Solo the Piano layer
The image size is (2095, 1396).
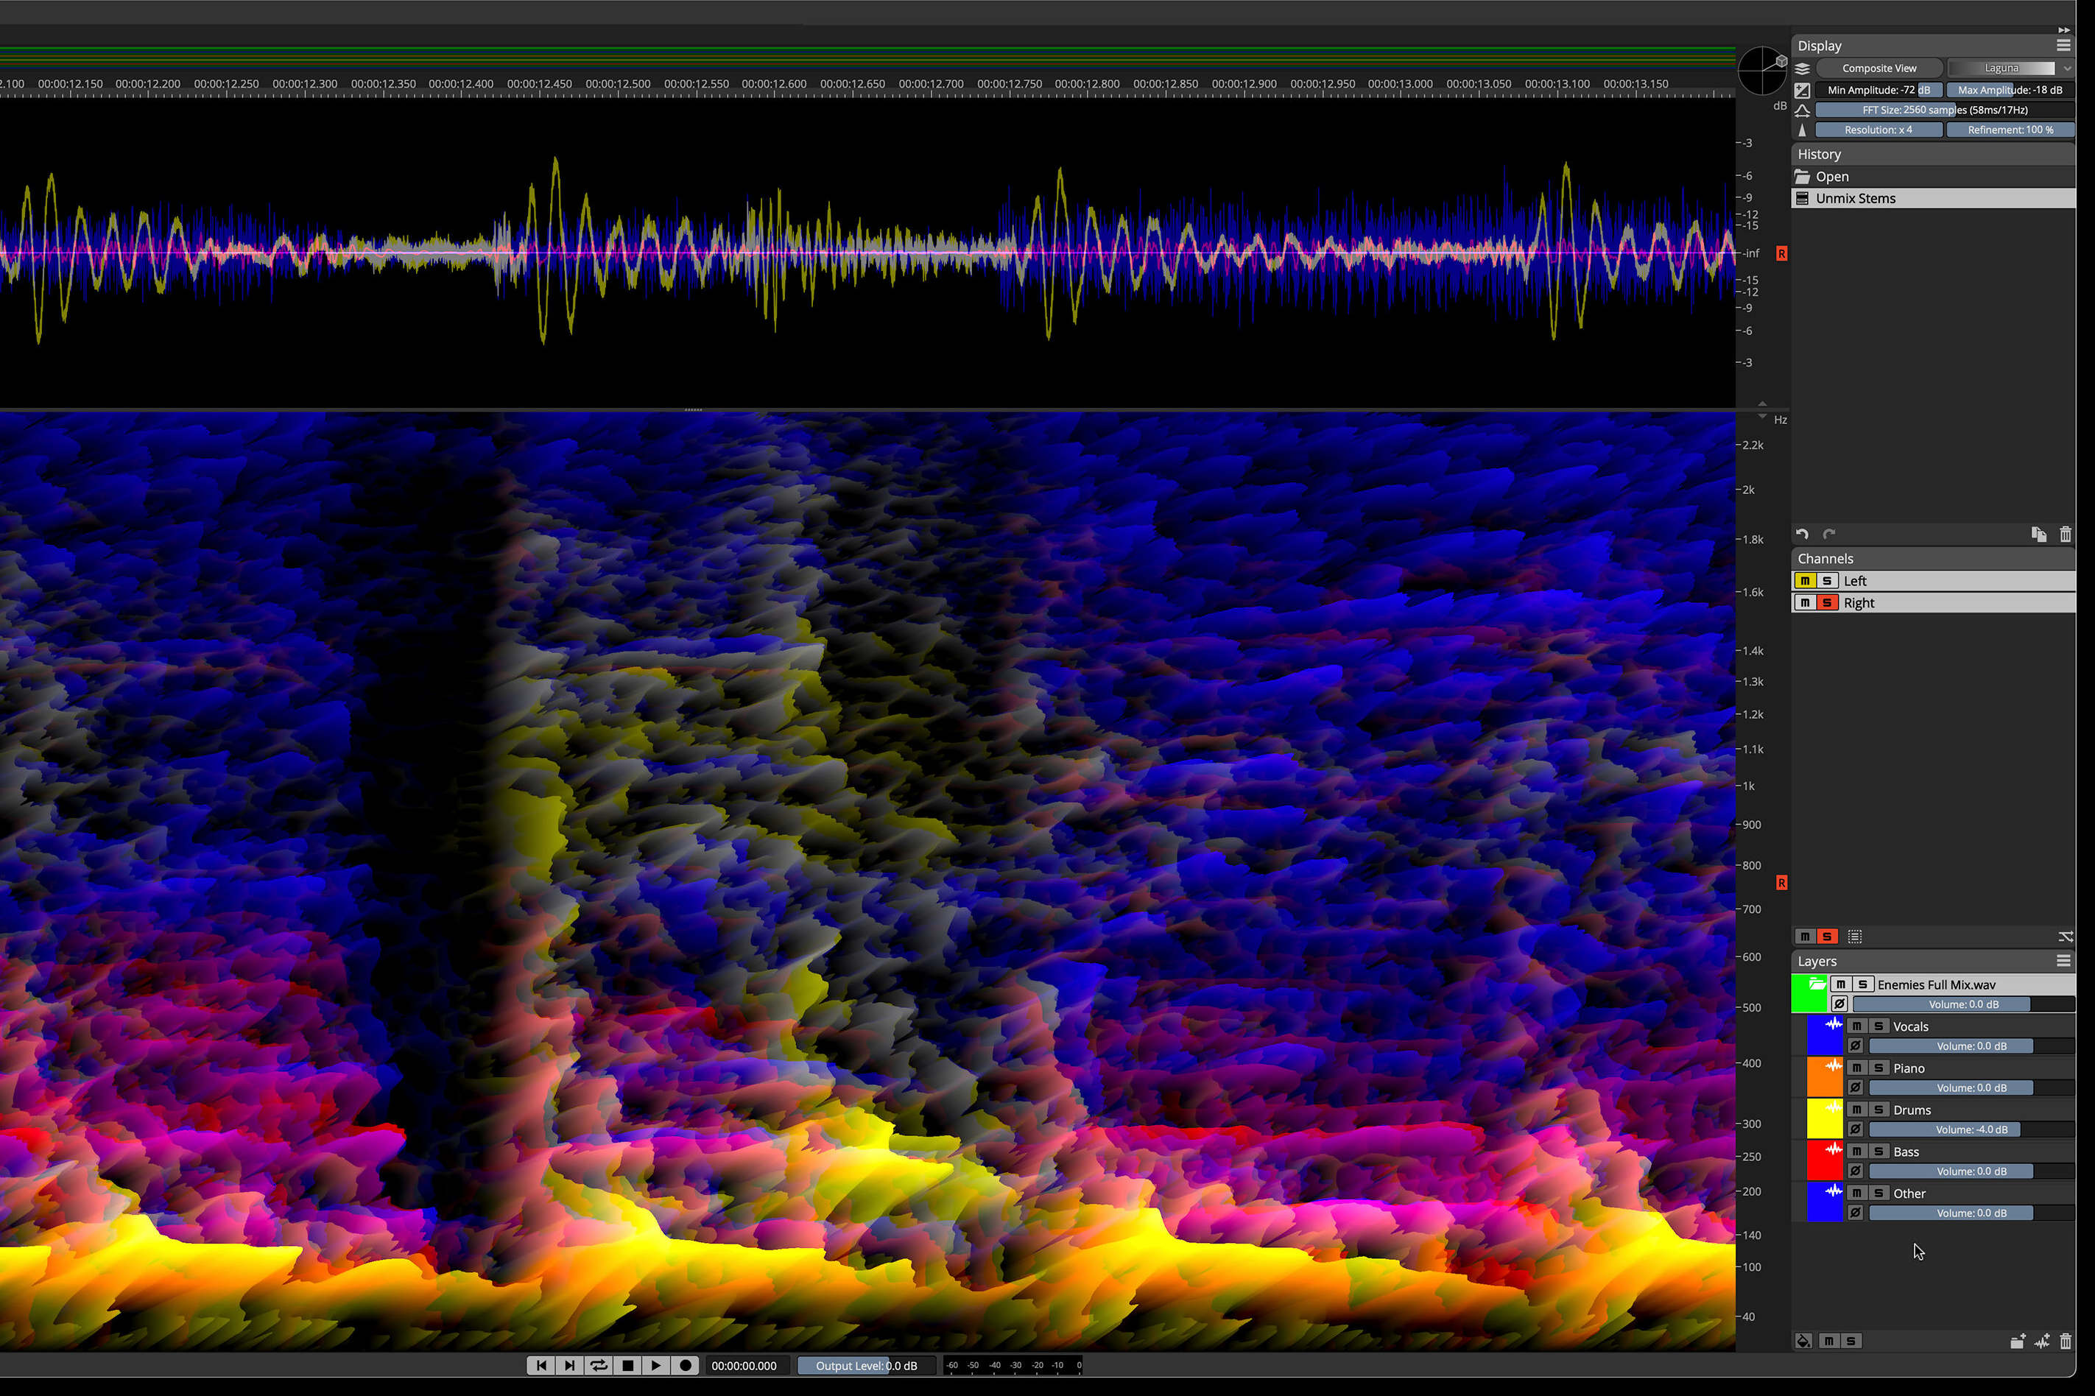coord(1879,1068)
